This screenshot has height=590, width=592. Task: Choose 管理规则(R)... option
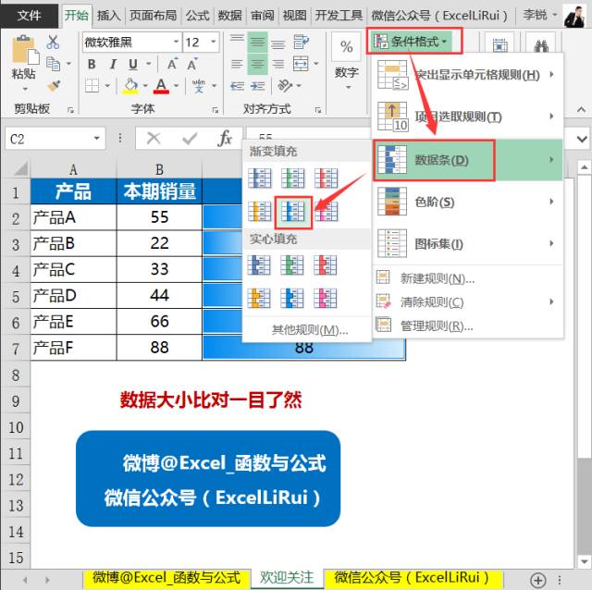467,325
